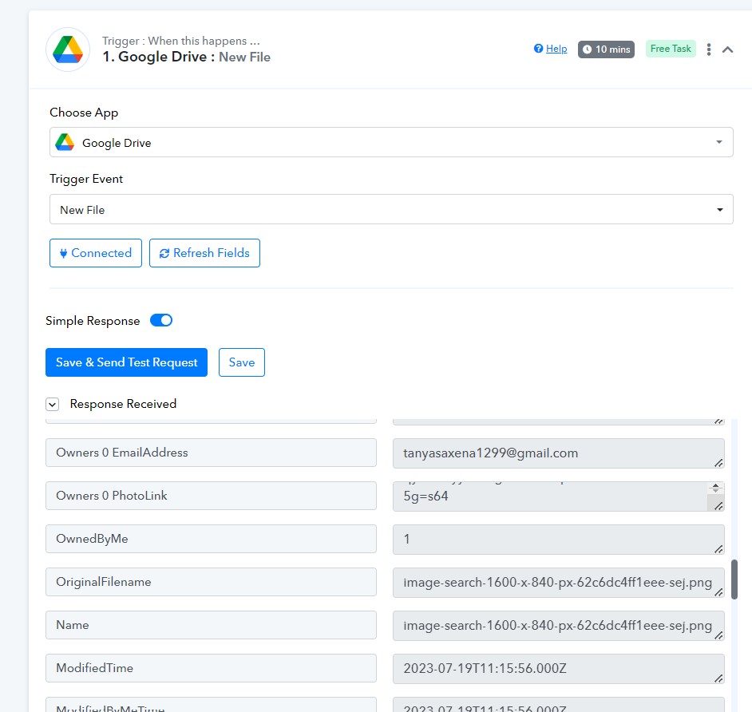This screenshot has height=712, width=752.
Task: Click the OriginalFilename label field
Action: [211, 582]
